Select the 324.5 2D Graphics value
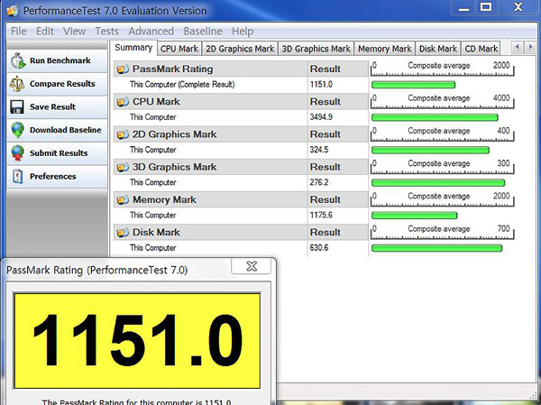The height and width of the screenshot is (405, 541). point(319,150)
